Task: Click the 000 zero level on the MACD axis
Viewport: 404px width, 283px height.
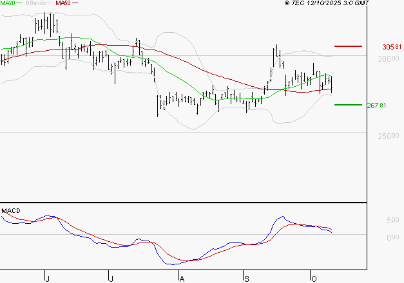Action: 392,237
